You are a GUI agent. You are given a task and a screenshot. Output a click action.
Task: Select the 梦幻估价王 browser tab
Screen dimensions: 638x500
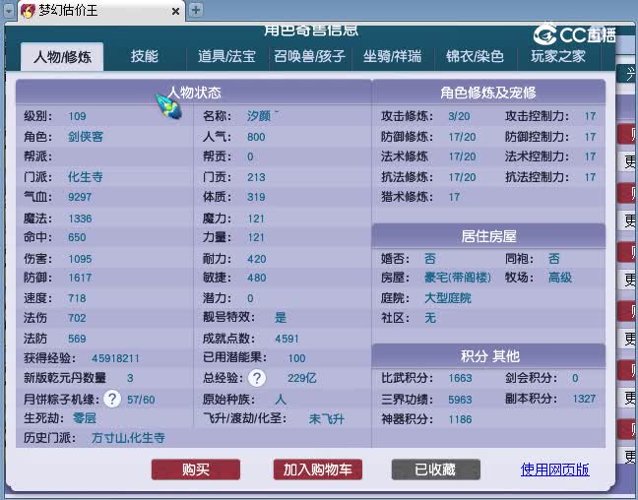pos(100,11)
